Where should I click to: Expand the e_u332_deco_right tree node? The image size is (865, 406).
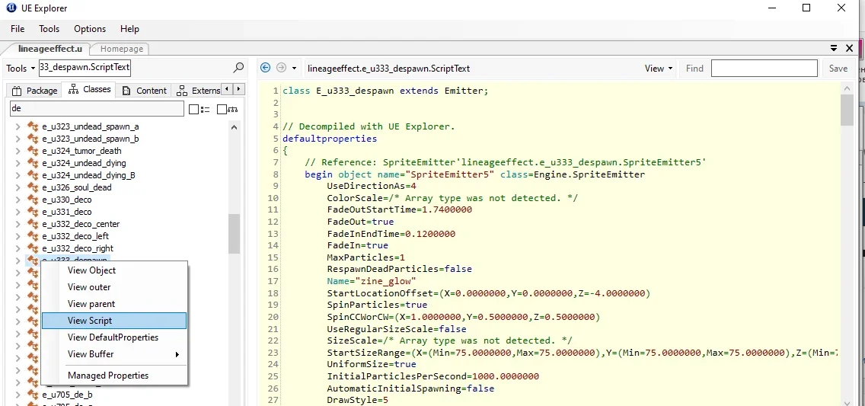(18, 248)
